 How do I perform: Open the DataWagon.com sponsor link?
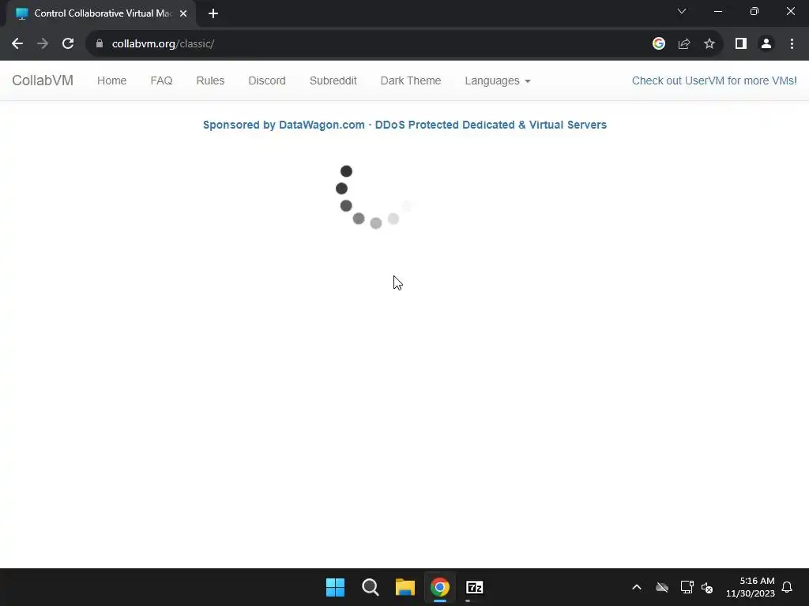click(x=405, y=125)
